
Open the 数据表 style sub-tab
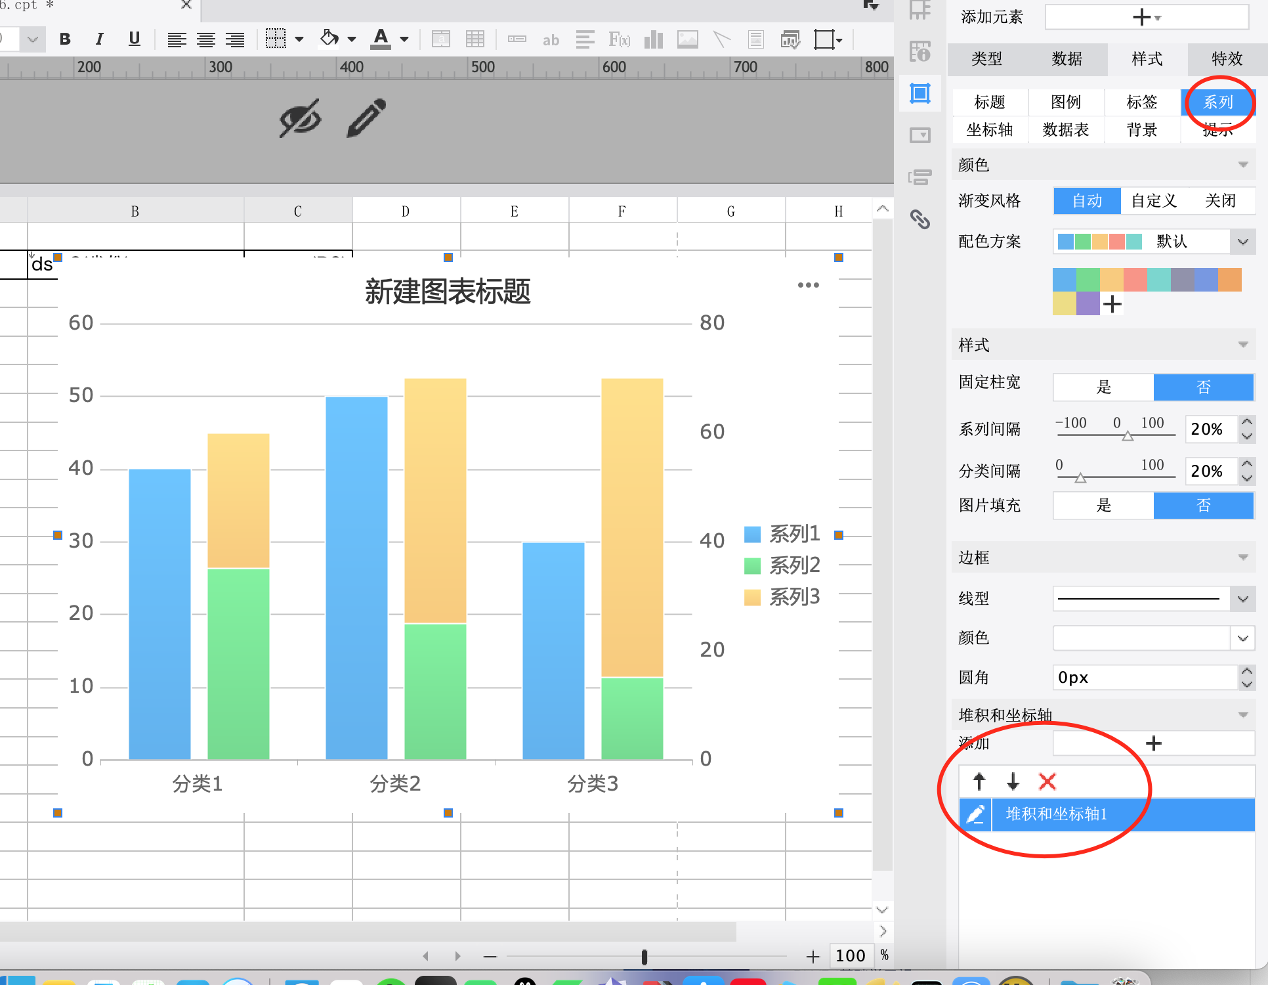tap(1066, 130)
